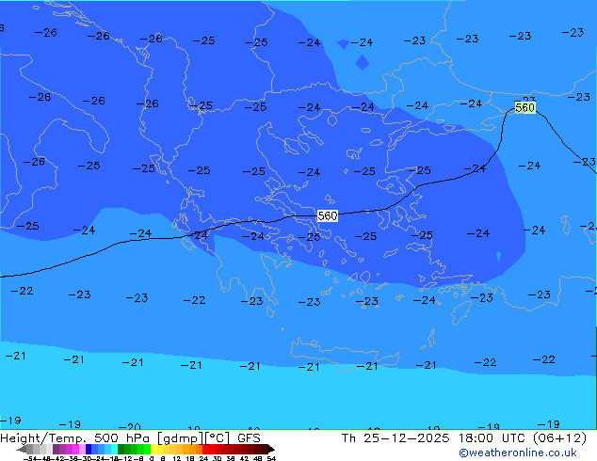The image size is (597, 461).
Task: Open the weatheronline.co.uk copyright link
Action: click(x=518, y=453)
